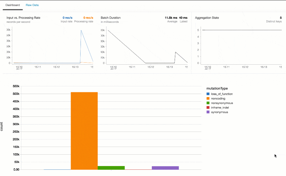Click the green nonsynonymous legend swatch
This screenshot has width=286, height=176.
coord(208,103)
